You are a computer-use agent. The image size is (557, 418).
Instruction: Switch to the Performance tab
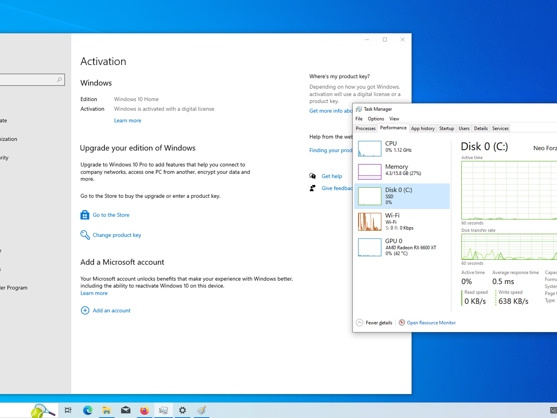pos(393,128)
